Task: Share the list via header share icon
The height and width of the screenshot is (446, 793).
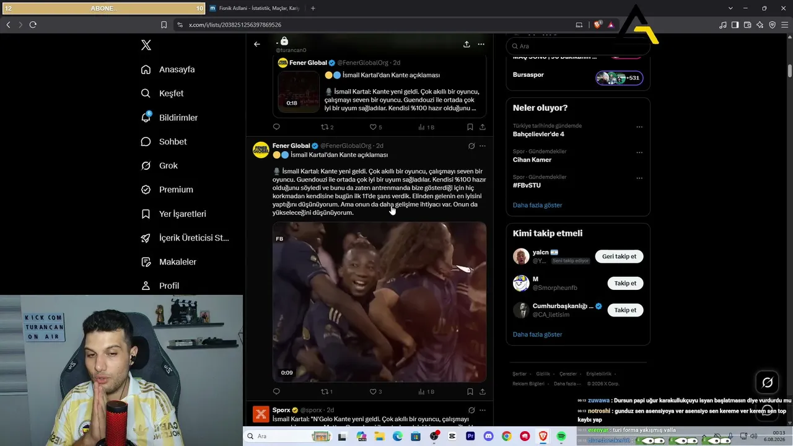Action: click(x=467, y=44)
